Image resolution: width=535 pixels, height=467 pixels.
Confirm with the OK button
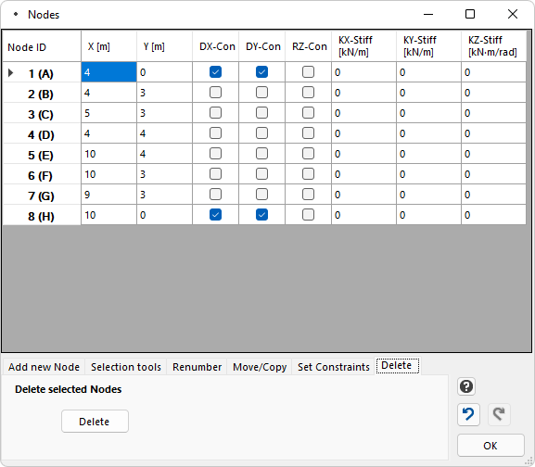click(x=490, y=446)
